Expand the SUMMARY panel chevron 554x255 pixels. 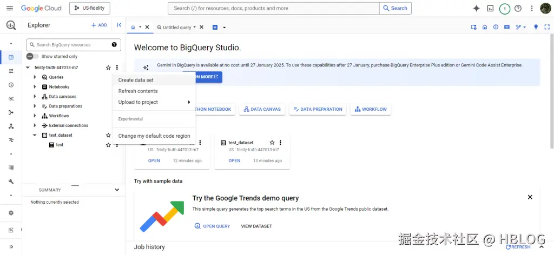(x=117, y=190)
